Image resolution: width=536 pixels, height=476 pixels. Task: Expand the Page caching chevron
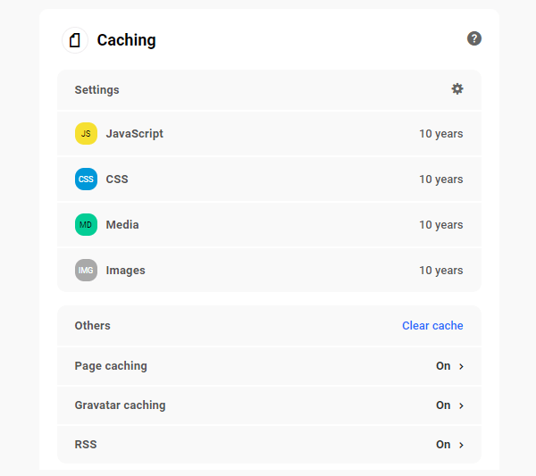click(x=461, y=366)
